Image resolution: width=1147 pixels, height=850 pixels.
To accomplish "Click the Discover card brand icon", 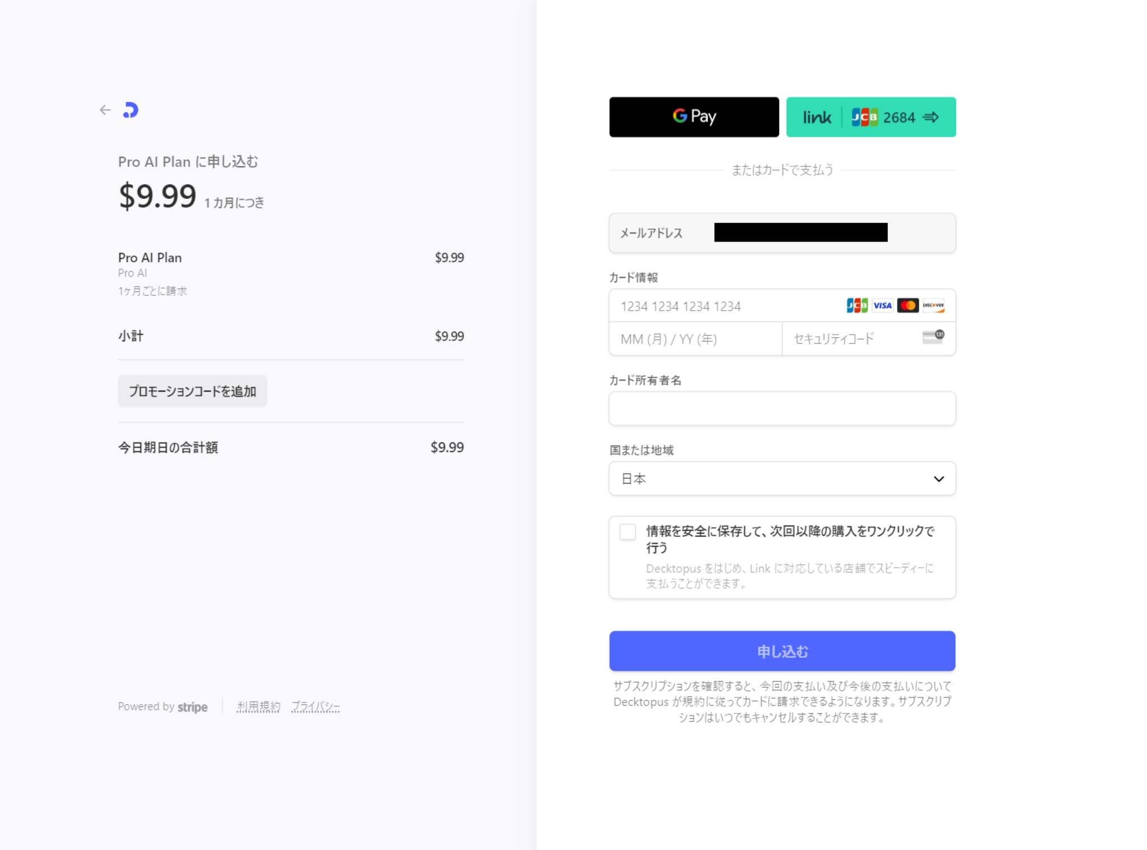I will tap(933, 305).
